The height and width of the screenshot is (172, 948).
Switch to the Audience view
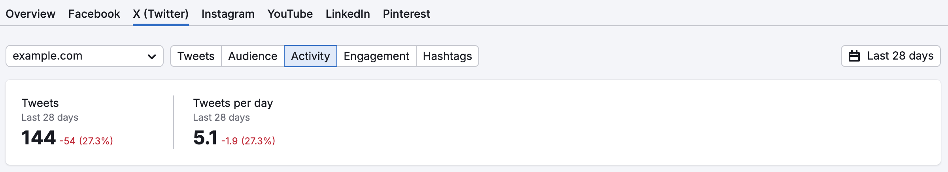coord(253,56)
